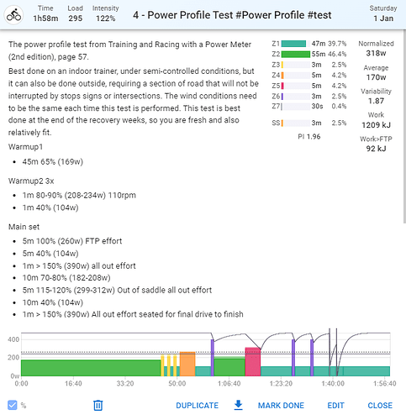The height and width of the screenshot is (420, 406).
Task: Select the pink 5m all-out chart block
Action: click(x=253, y=361)
